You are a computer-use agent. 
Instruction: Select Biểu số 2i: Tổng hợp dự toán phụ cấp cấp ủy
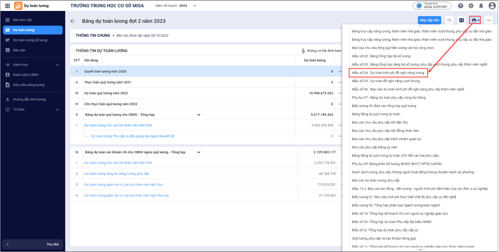385,230
